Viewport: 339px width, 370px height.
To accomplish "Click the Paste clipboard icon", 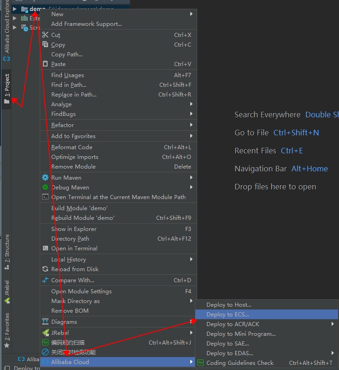I will coord(45,64).
